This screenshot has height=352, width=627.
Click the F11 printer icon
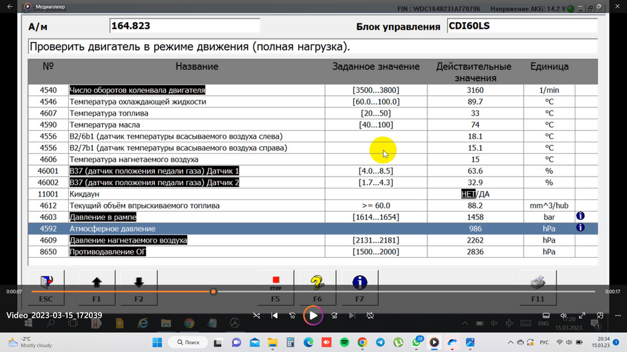point(538,284)
